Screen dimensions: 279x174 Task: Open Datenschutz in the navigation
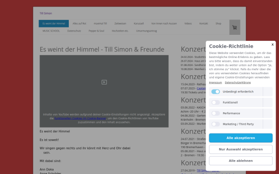(x=74, y=31)
